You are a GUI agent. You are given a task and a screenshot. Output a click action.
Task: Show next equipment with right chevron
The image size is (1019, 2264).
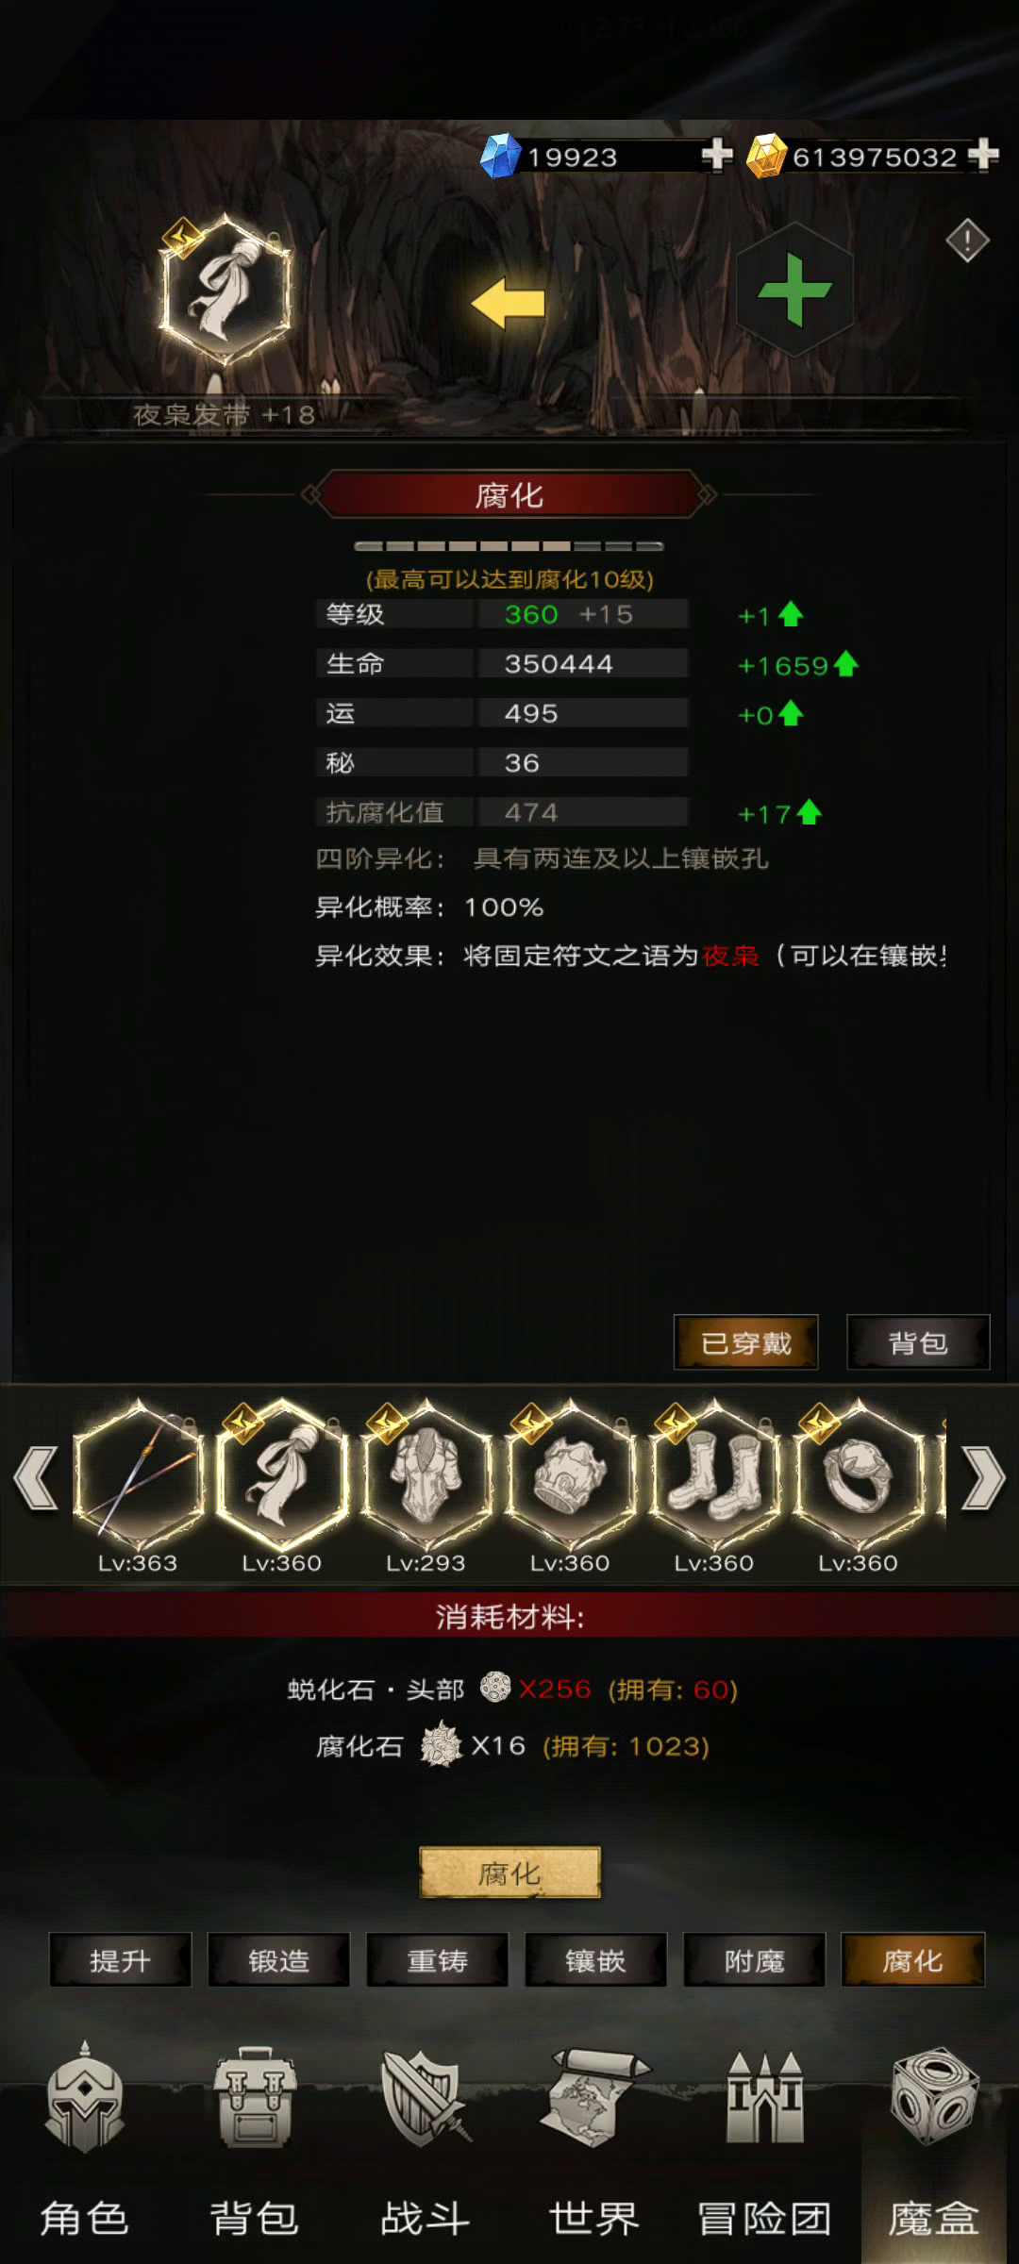pyautogui.click(x=983, y=1477)
